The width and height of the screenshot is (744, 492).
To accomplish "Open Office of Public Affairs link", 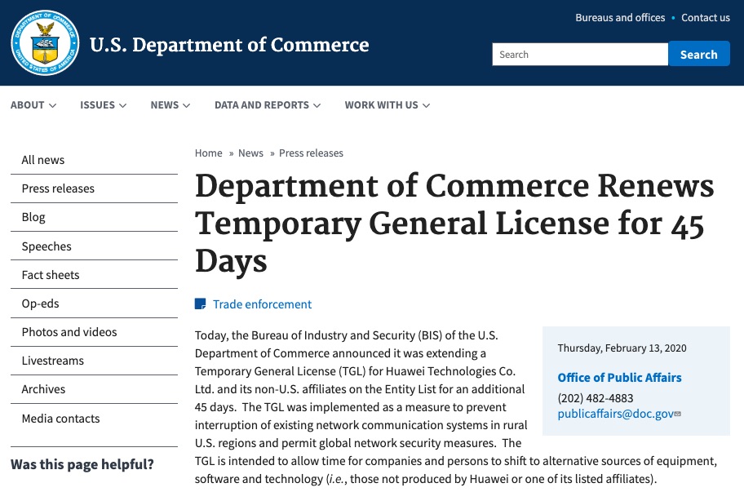I will (x=619, y=378).
